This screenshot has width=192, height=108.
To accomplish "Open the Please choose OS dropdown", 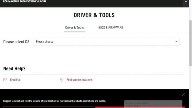I will [x=106, y=42].
